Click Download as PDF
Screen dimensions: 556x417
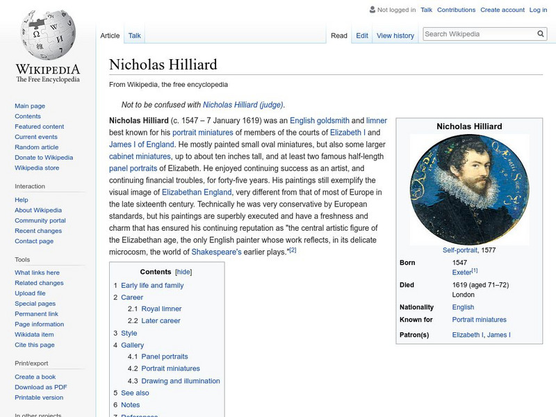41,387
